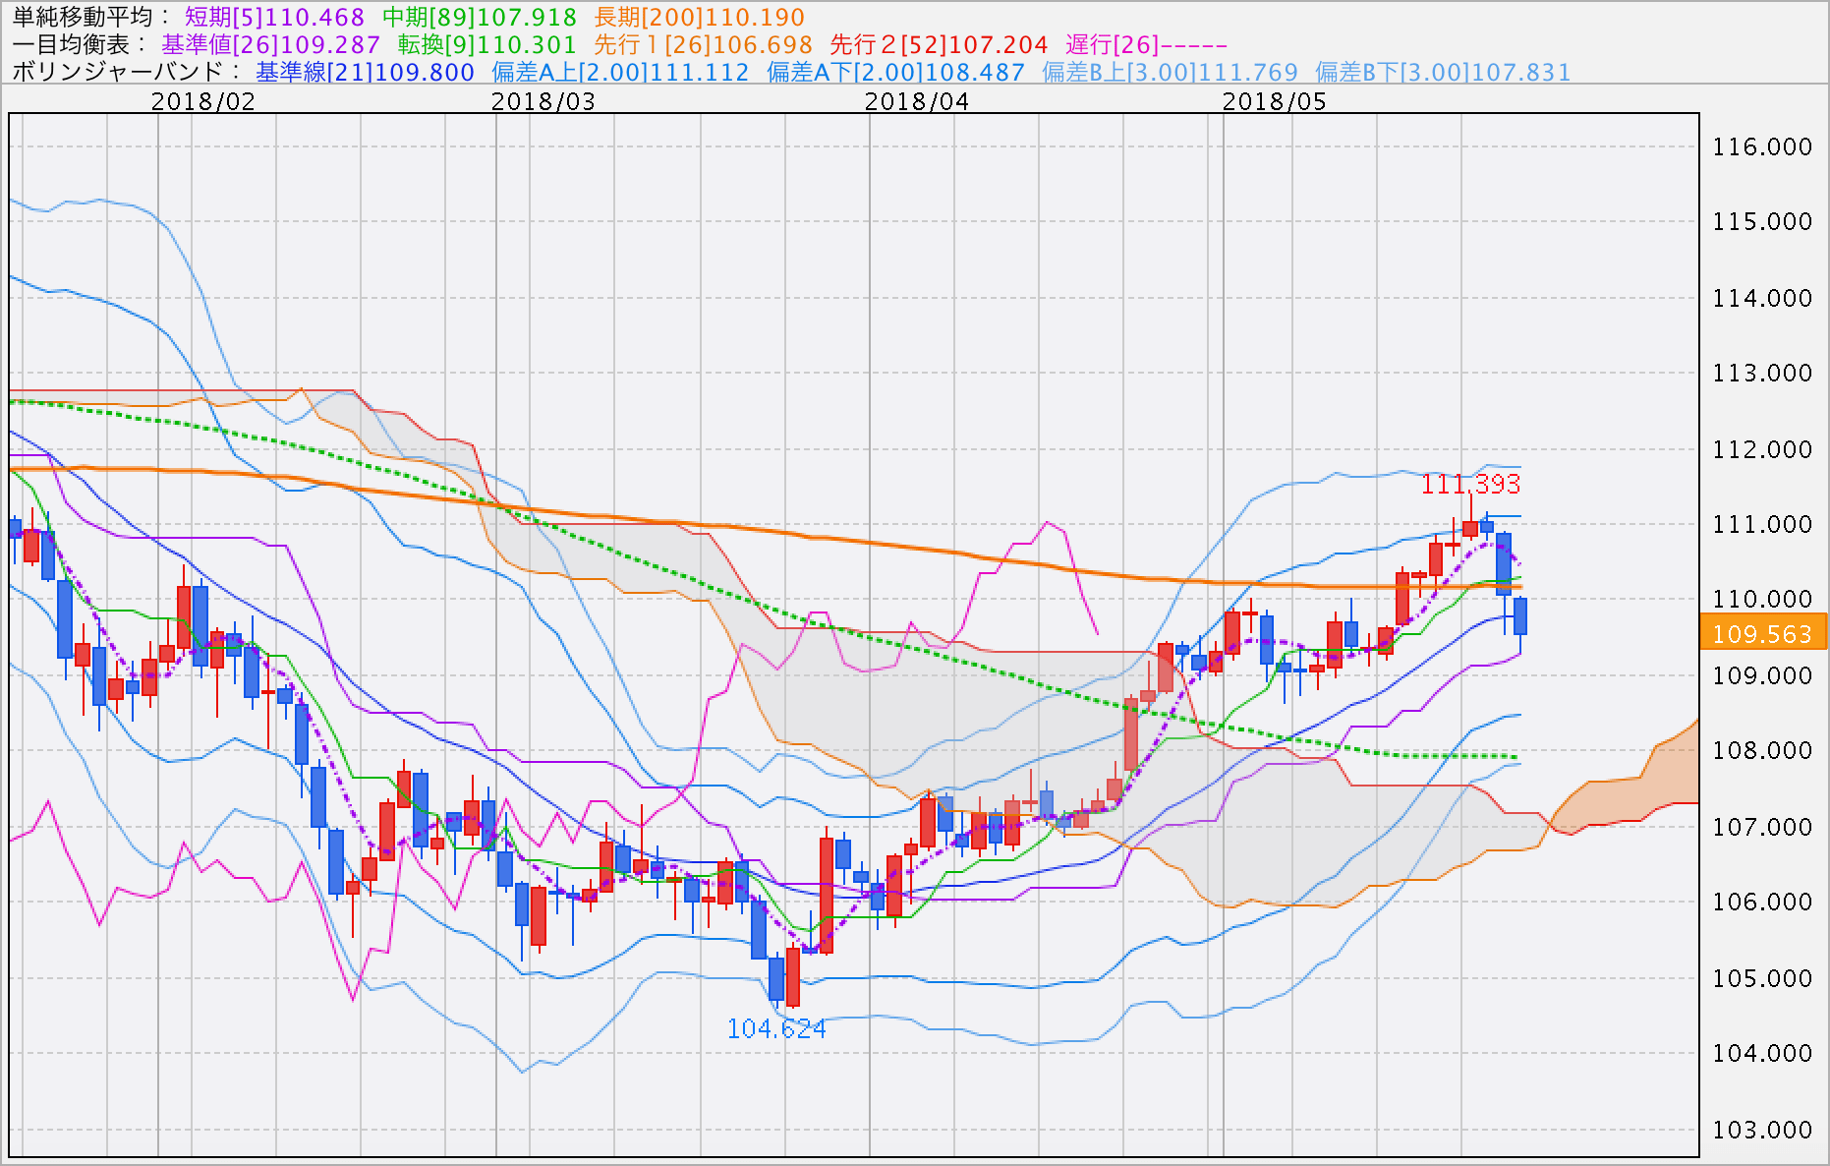
Task: Click the 基準値[26]109.287 legend entry
Action: tap(271, 44)
